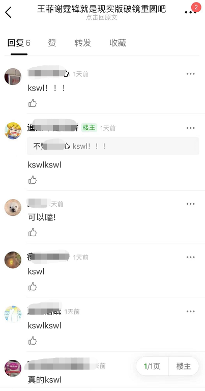Tap the back arrow at top left

pyautogui.click(x=8, y=12)
